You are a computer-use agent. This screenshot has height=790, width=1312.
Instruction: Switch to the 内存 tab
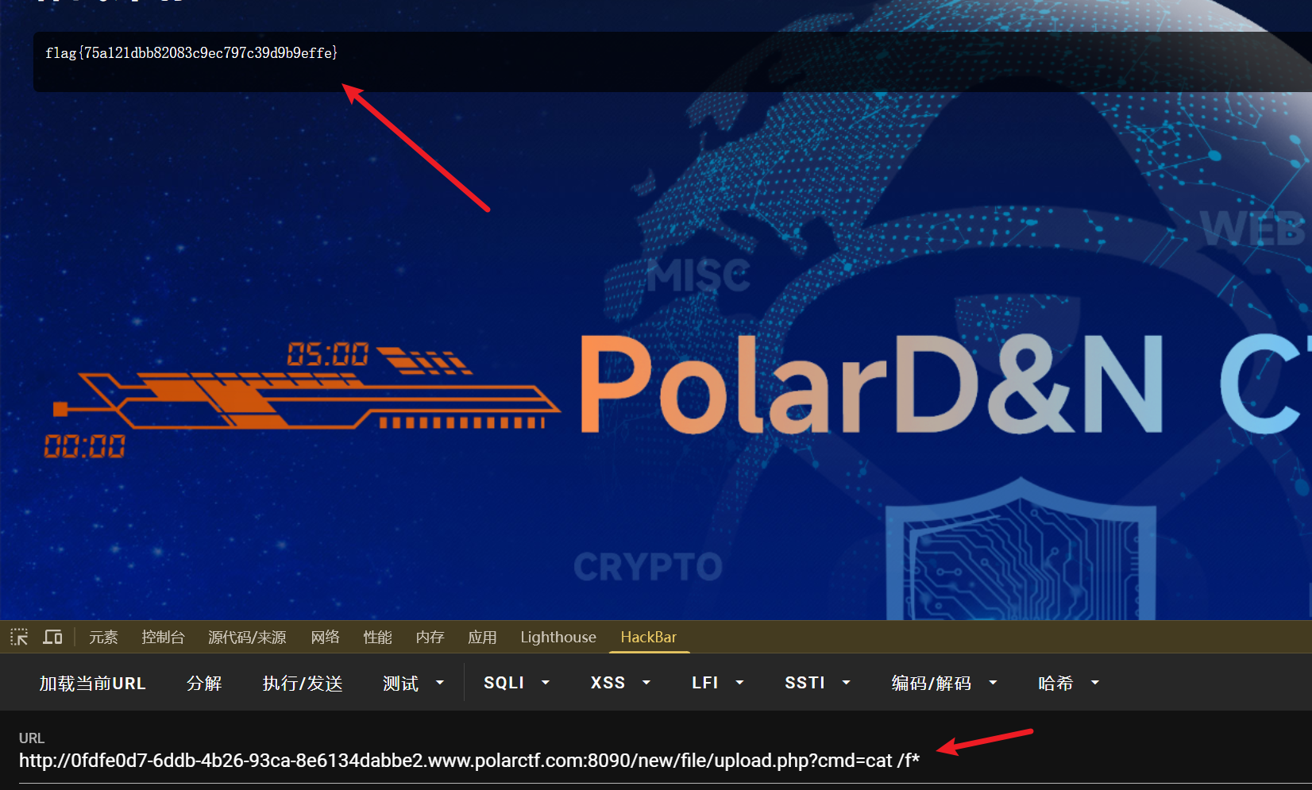pyautogui.click(x=430, y=637)
